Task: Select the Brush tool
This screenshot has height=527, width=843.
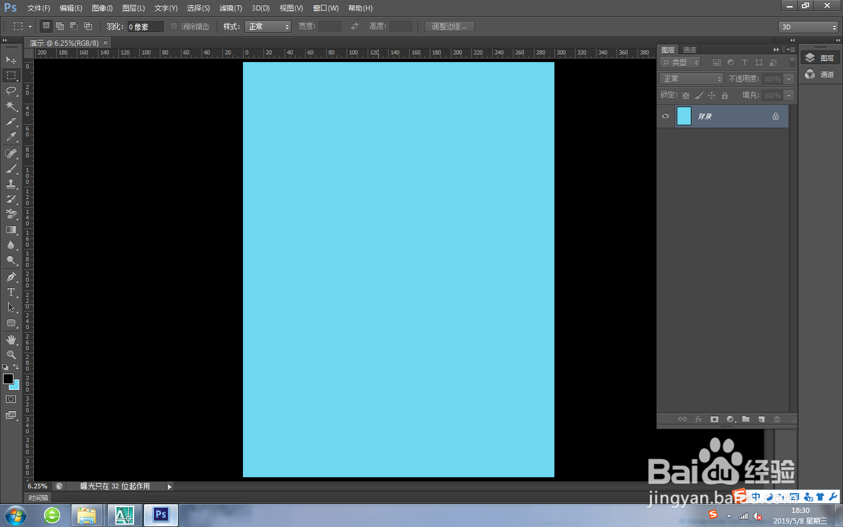Action: pos(11,169)
